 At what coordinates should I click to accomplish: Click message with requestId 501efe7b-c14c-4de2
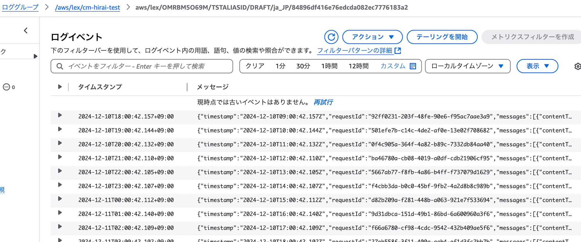385,130
